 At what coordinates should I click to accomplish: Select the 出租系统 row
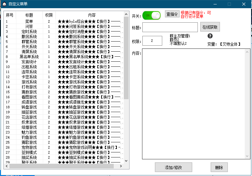[x=64, y=67]
